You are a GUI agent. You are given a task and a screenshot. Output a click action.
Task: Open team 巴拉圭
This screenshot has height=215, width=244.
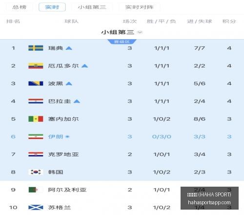(x=60, y=101)
